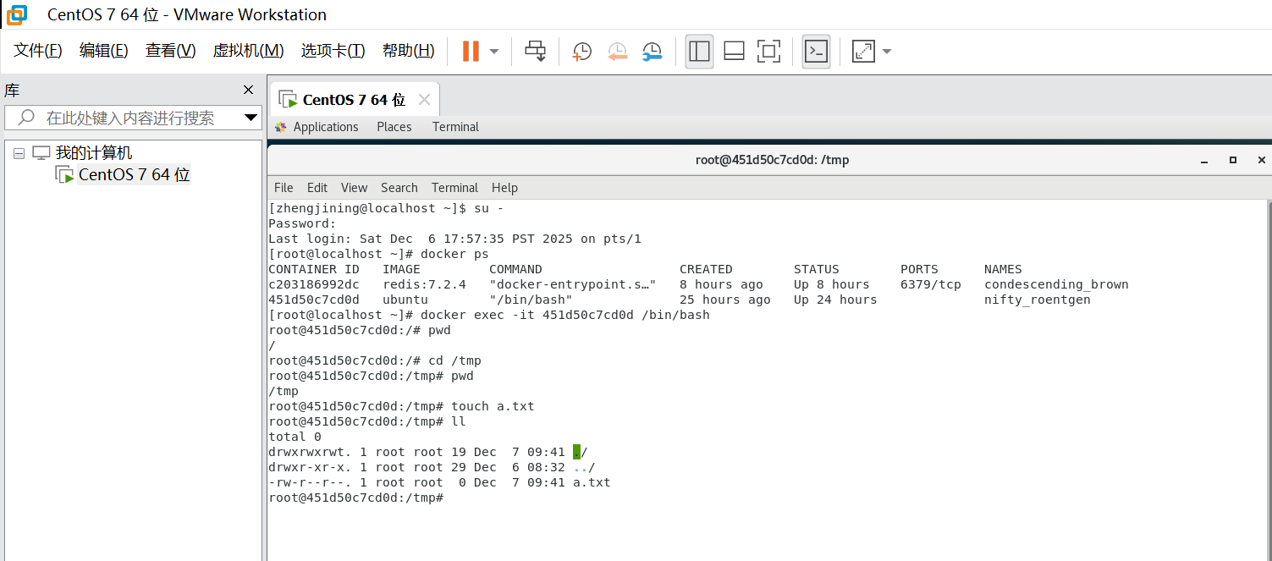
Task: Collapse the 我的计算机 tree node
Action: point(19,152)
